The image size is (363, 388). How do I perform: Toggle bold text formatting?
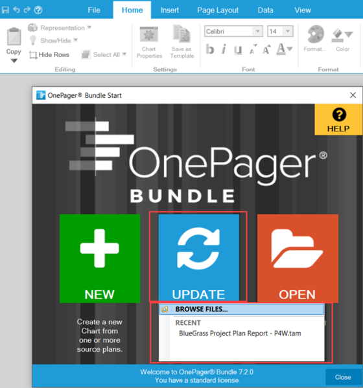tap(210, 49)
